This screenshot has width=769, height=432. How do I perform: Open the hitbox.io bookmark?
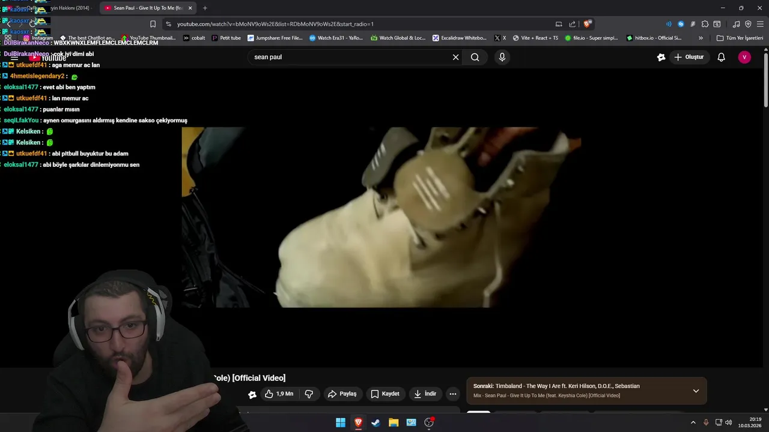[654, 38]
